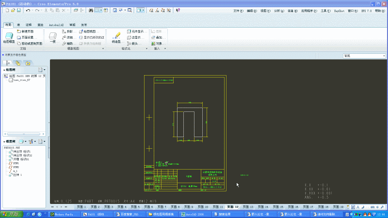The height and width of the screenshot is (218, 388).
Task: Select new_view_67 in drawing tree
Action: [20, 80]
